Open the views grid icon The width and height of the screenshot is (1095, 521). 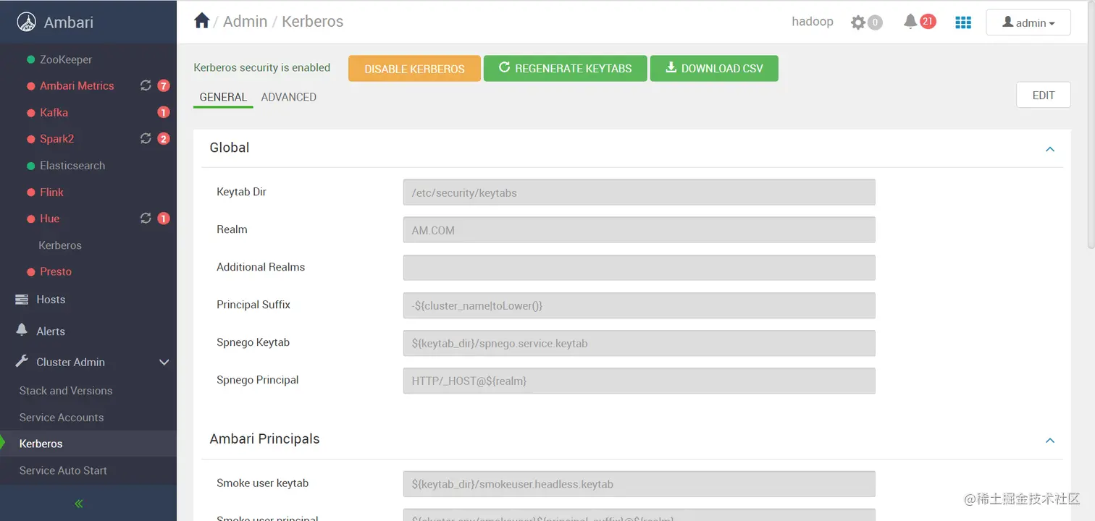(x=963, y=22)
